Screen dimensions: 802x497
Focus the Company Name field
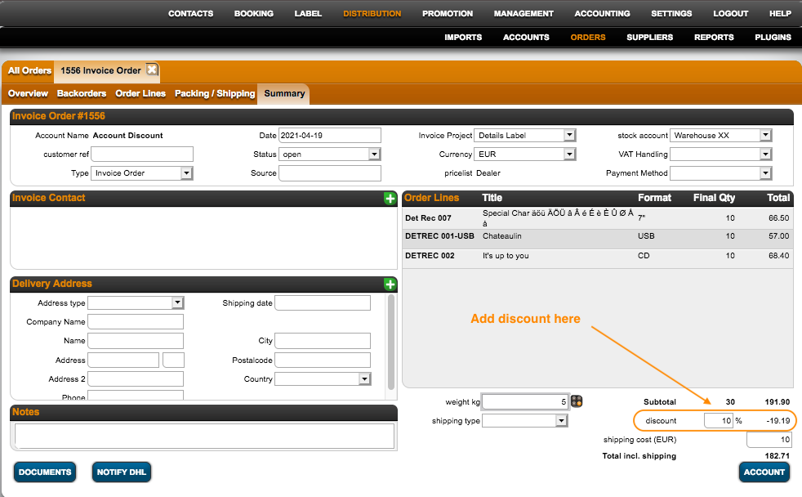click(136, 321)
